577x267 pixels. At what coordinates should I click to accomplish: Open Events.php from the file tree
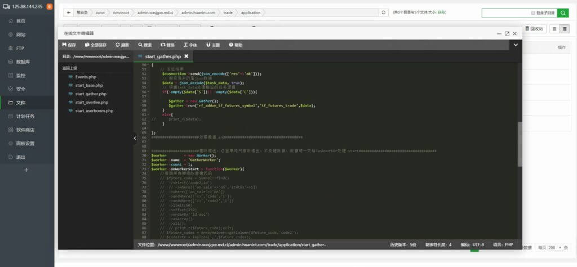pyautogui.click(x=86, y=77)
